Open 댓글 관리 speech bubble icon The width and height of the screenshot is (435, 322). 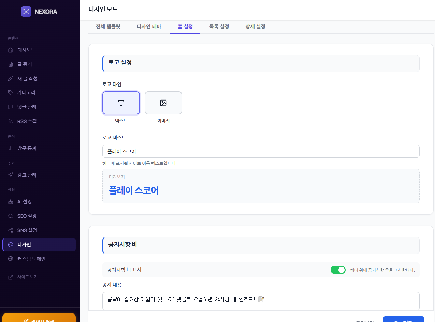click(11, 107)
